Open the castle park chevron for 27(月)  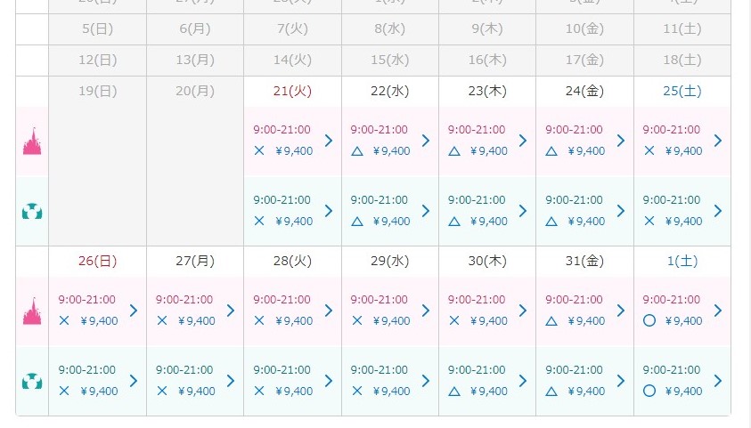tap(231, 311)
